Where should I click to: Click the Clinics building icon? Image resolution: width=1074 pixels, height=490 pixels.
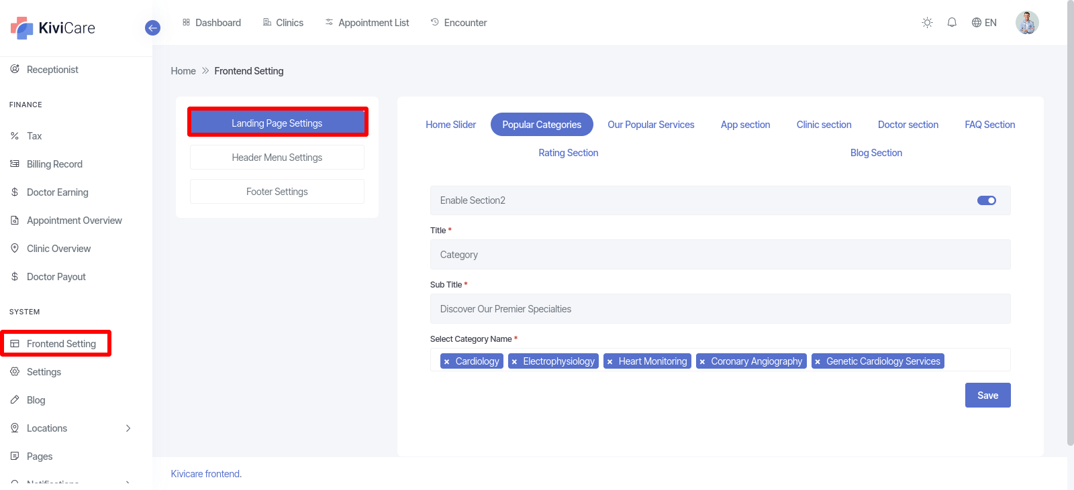point(267,22)
